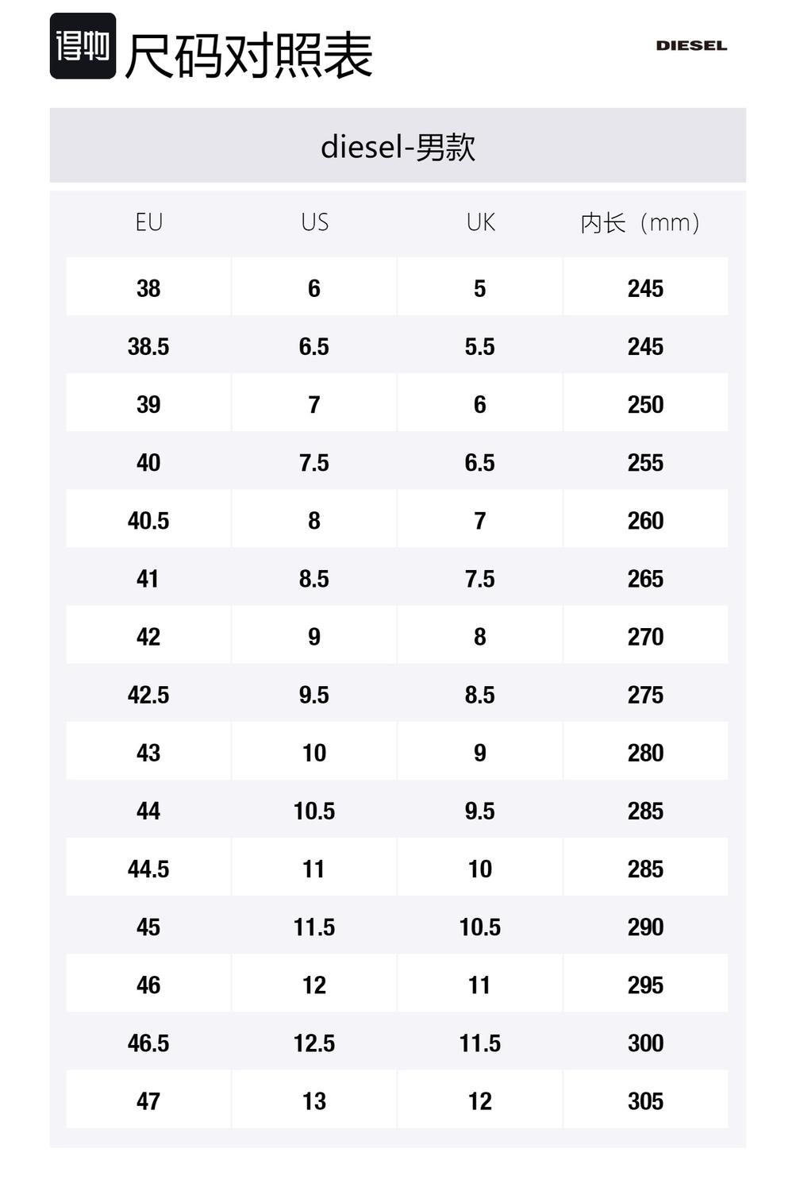
Task: Select the 305 mm inner length cell
Action: 645,1101
